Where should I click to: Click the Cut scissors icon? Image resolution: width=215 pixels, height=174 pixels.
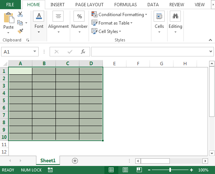tap(20, 14)
